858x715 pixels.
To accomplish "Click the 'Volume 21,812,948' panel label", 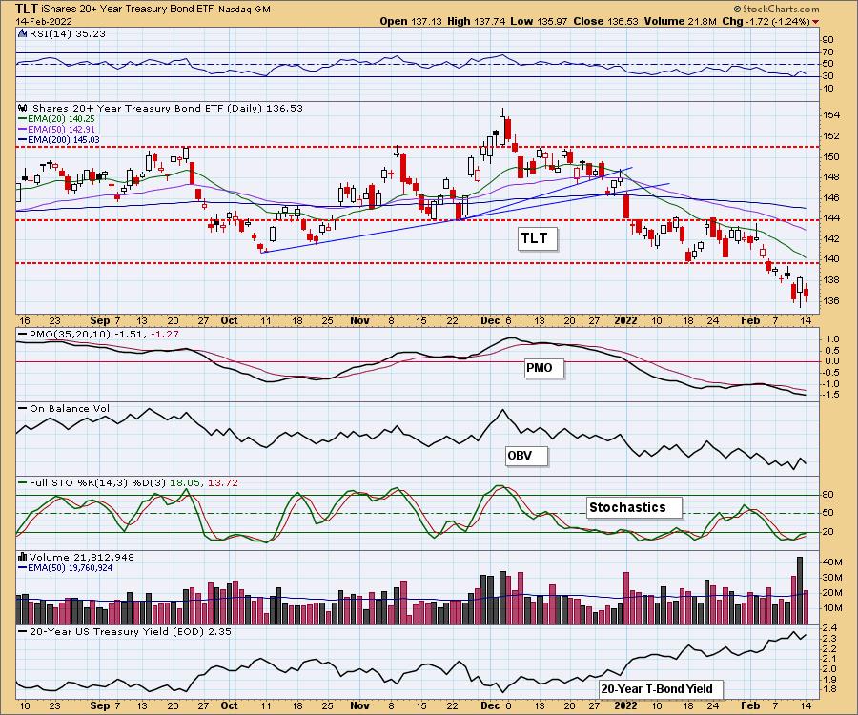I will tap(81, 557).
